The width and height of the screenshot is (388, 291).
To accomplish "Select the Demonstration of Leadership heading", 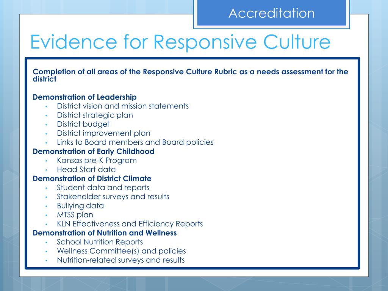I will point(84,97).
